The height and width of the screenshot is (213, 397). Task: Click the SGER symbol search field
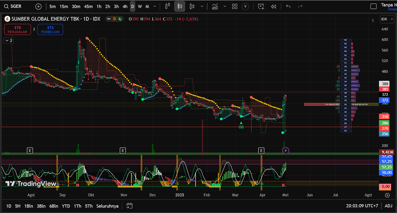tap(17, 6)
